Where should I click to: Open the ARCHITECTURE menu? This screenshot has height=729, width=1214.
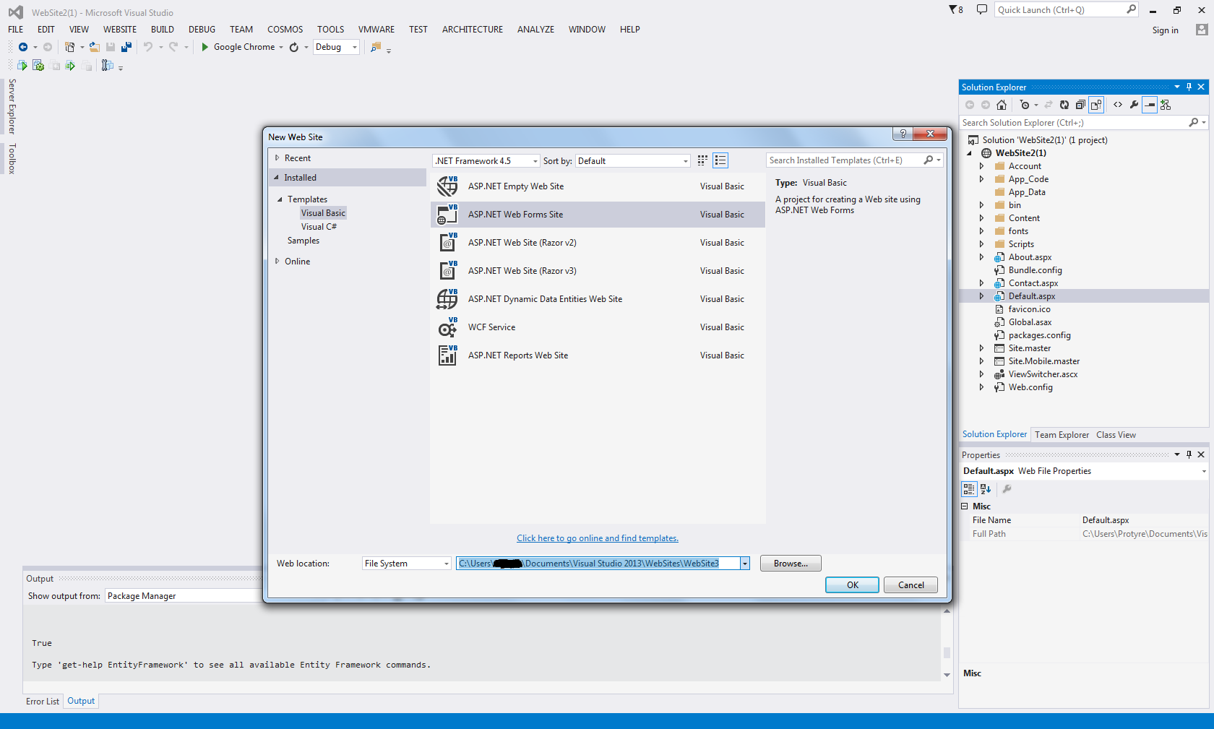[472, 29]
